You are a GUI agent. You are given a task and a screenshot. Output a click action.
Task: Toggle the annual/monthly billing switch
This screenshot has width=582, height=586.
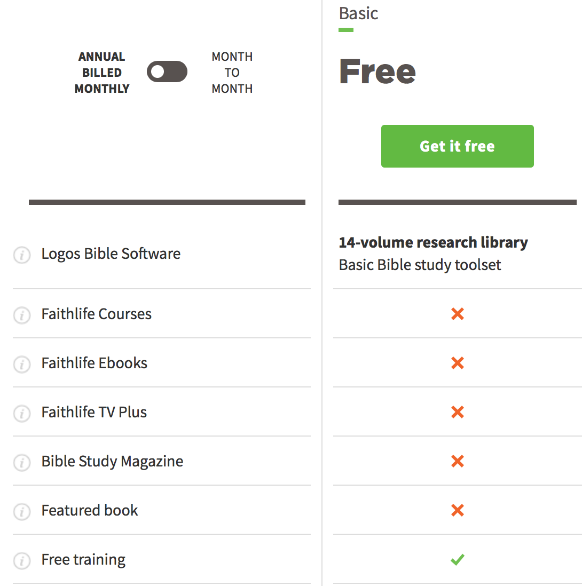click(167, 72)
